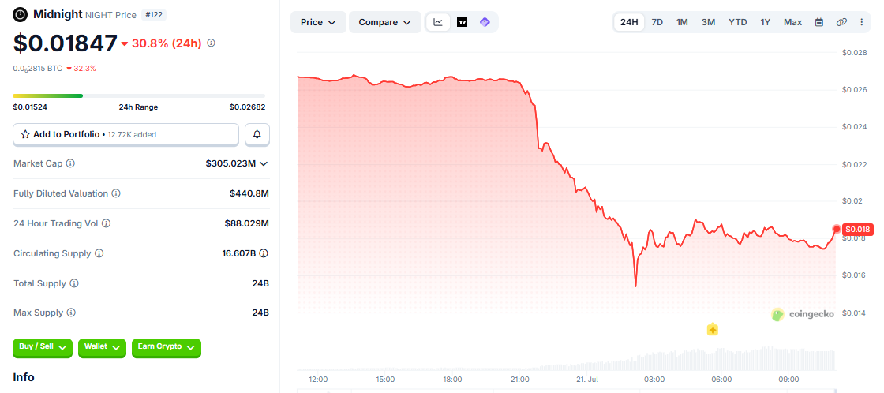This screenshot has height=393, width=884.
Task: Click Add to Portfolio button
Action: [126, 134]
